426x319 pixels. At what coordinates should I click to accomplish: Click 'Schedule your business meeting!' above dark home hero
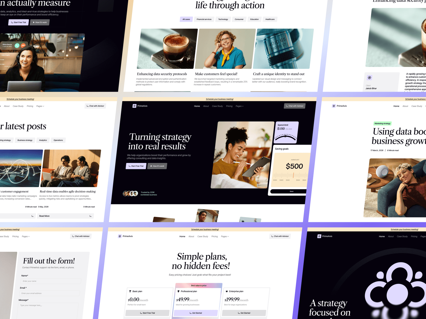[220, 99]
